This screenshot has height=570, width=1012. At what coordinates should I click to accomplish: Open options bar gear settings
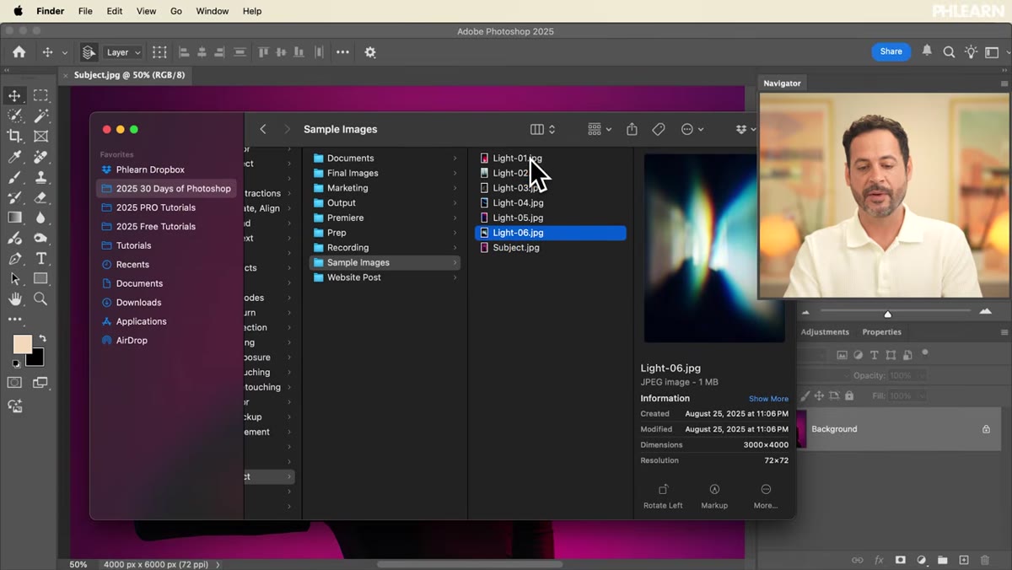pyautogui.click(x=370, y=52)
